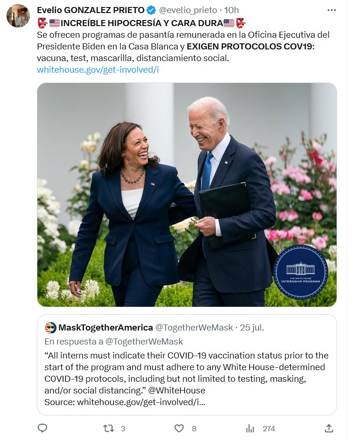352x441 pixels.
Task: Open the three-dot more options menu
Action: [331, 10]
